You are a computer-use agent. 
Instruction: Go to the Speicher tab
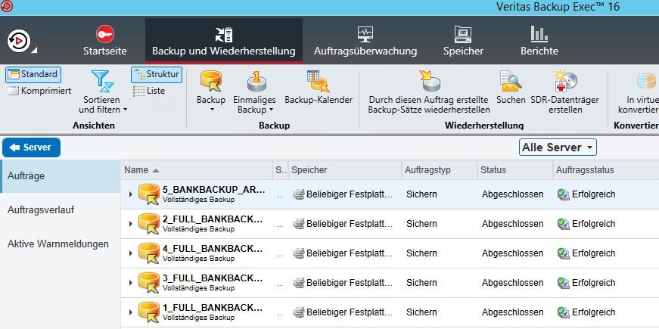coord(463,41)
